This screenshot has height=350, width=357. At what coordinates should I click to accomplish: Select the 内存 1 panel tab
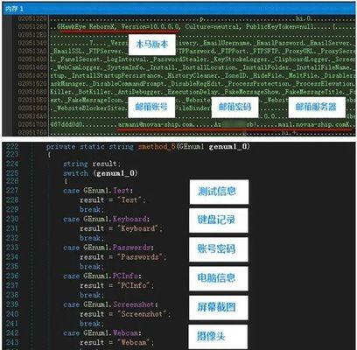(x=14, y=9)
